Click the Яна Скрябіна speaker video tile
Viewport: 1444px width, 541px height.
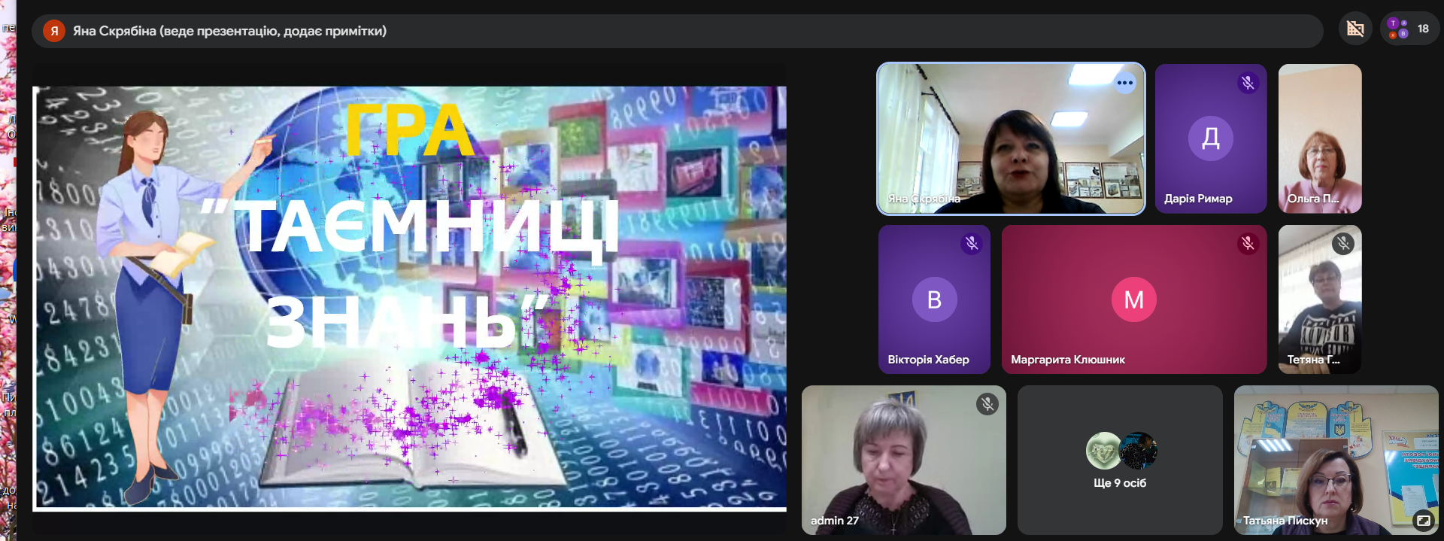tap(1011, 138)
